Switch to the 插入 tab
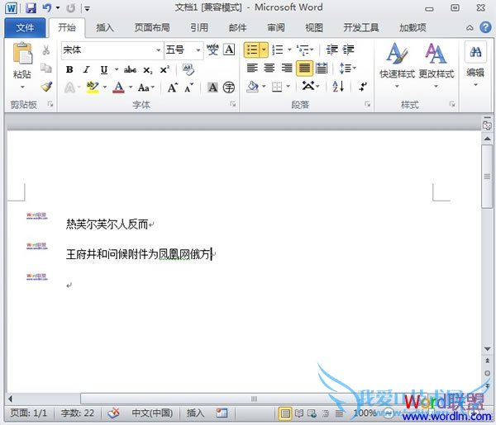Image resolution: width=496 pixels, height=425 pixels. pos(105,28)
